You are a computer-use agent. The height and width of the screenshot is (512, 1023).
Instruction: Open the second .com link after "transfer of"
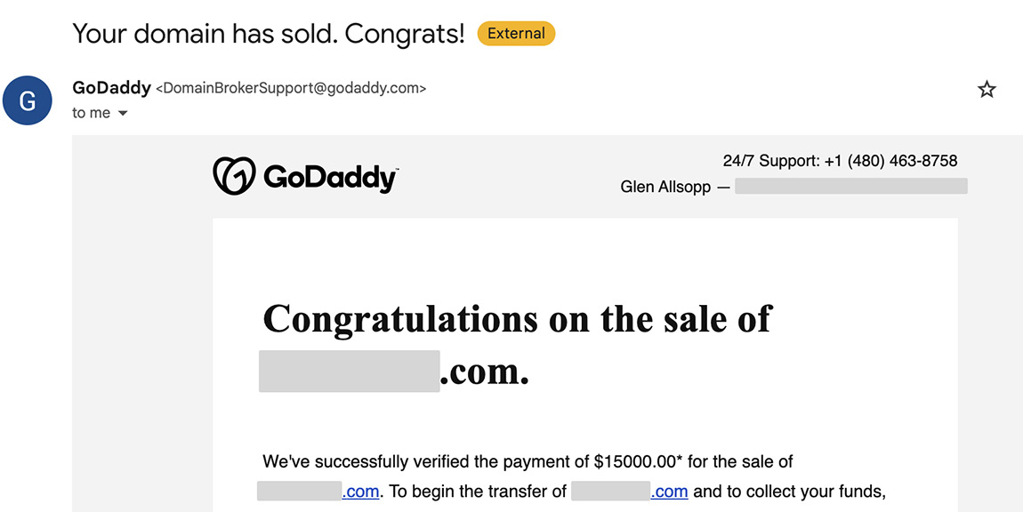(x=669, y=492)
